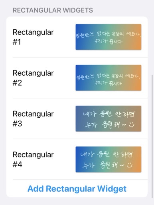Click the "우리가 됩시다" line in widget #2 preview
This screenshot has height=205, width=154.
coord(108,83)
